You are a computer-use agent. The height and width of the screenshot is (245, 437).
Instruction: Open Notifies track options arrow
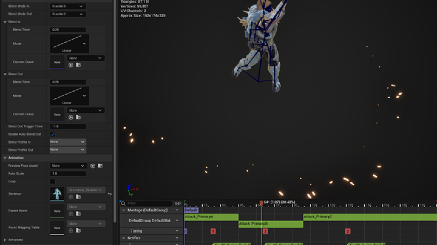click(x=177, y=238)
